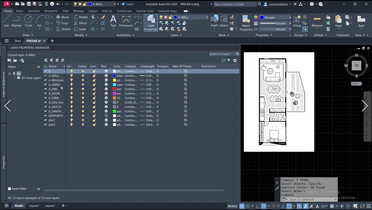This screenshot has height=210, width=372.
Task: Open layer manager settings gear
Action: tap(235, 60)
